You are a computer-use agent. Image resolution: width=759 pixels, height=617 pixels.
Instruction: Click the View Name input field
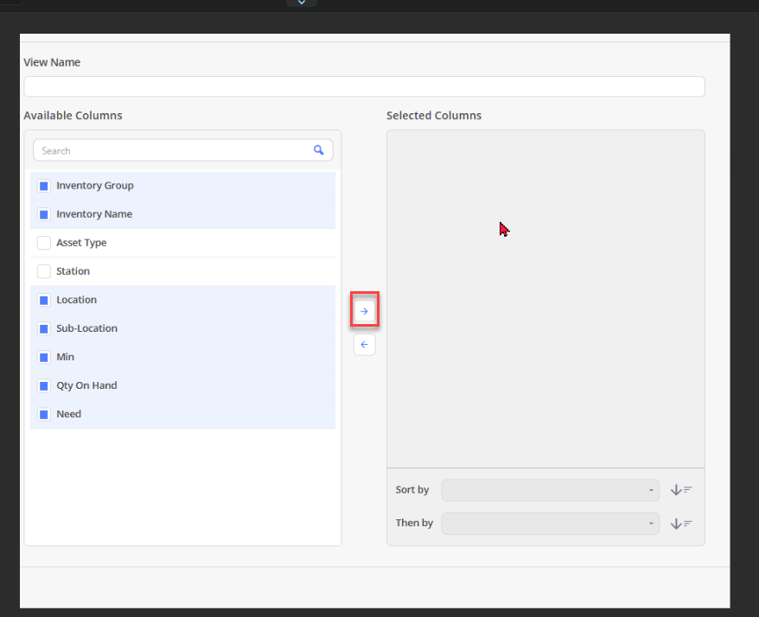(x=364, y=86)
